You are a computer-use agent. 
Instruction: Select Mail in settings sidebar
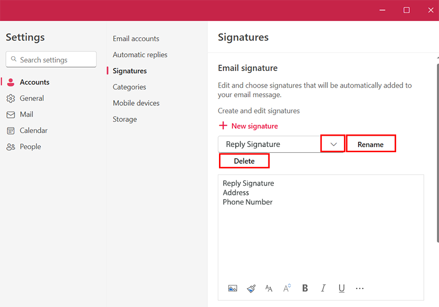(x=26, y=115)
